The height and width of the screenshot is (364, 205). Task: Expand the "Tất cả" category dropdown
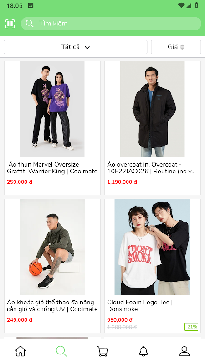(x=76, y=47)
